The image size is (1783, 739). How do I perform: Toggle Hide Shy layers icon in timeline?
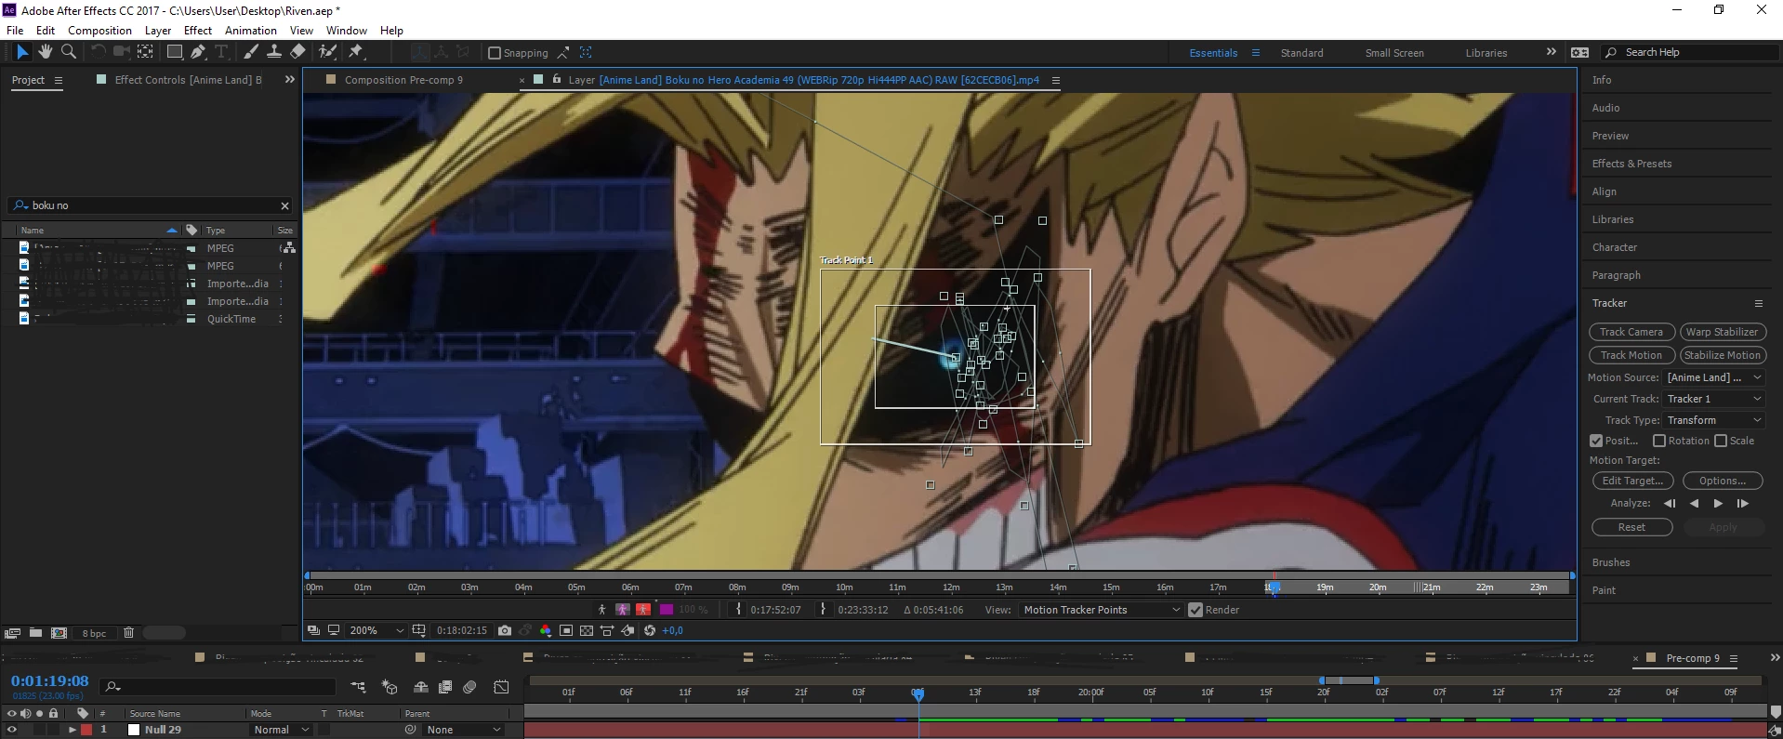point(421,687)
